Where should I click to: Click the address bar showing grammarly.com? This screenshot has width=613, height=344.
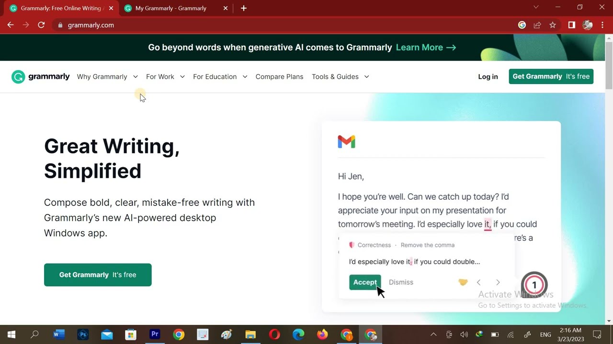click(x=283, y=25)
